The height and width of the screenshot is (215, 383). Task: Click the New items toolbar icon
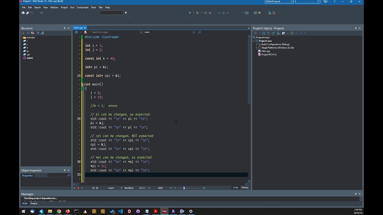(23, 13)
